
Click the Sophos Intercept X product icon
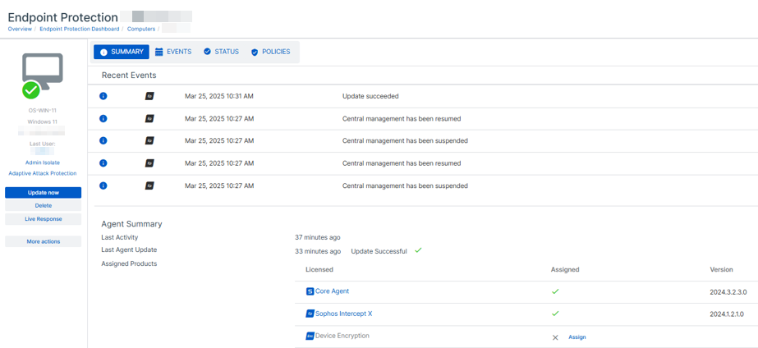click(310, 314)
